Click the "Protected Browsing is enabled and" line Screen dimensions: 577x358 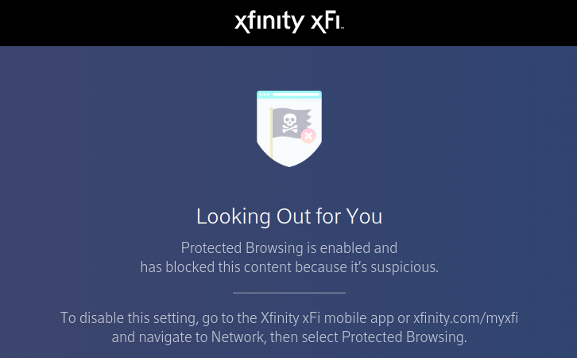289,248
